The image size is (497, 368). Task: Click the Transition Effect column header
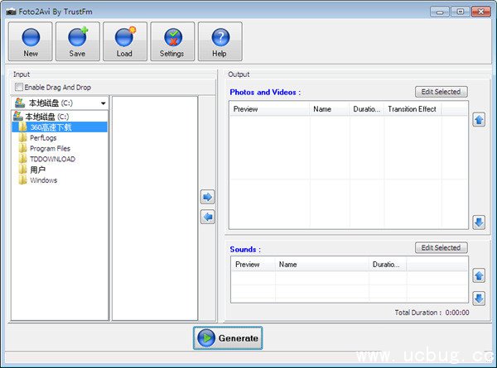click(412, 109)
